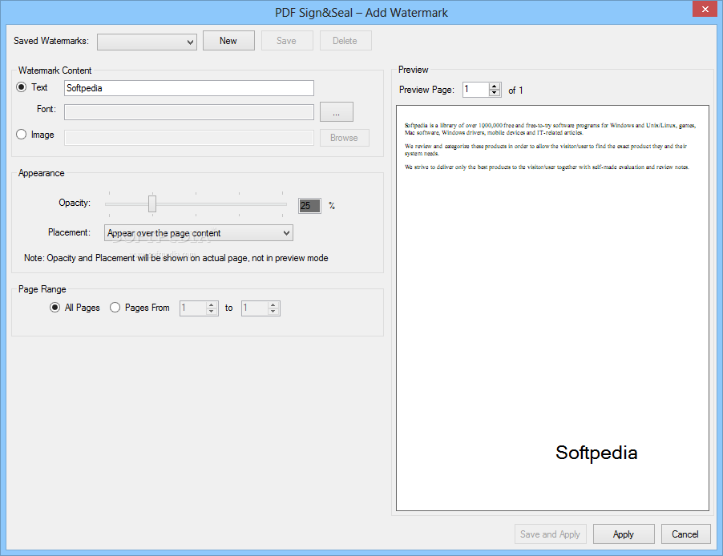Click the 'Opacity:' label
This screenshot has height=556, width=723.
tap(75, 203)
